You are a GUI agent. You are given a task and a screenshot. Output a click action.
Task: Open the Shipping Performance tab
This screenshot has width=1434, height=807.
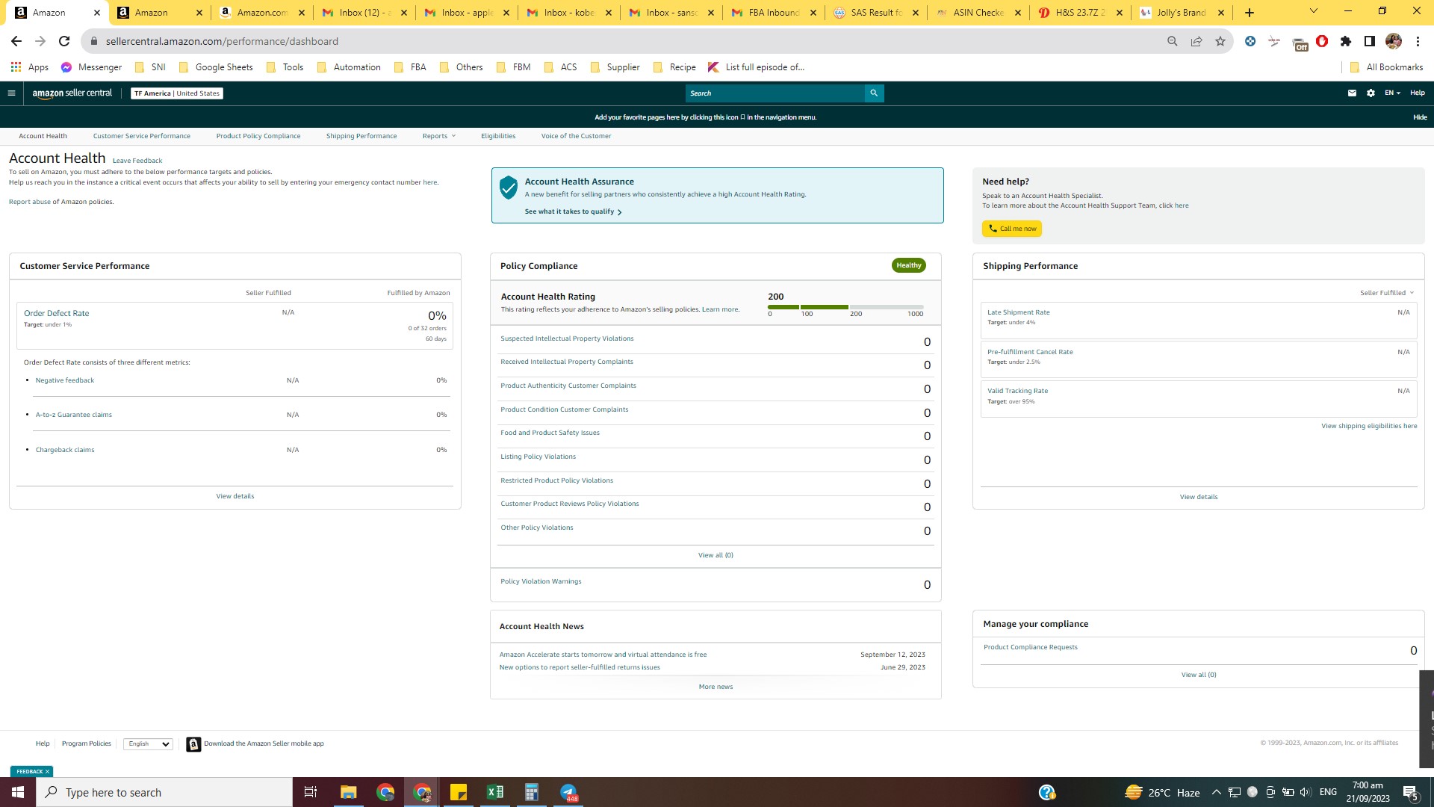[361, 136]
